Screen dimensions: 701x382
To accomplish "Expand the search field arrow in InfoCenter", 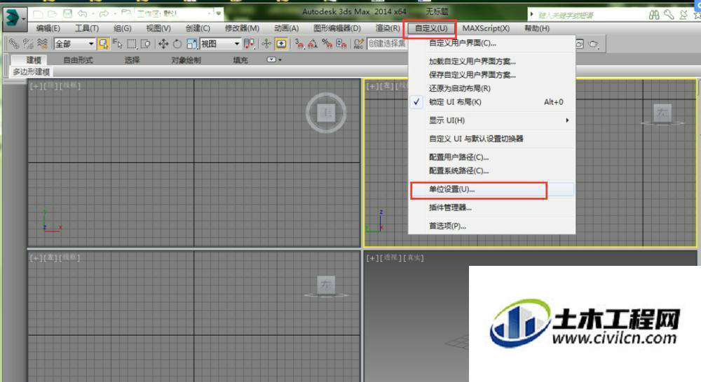I will (531, 14).
